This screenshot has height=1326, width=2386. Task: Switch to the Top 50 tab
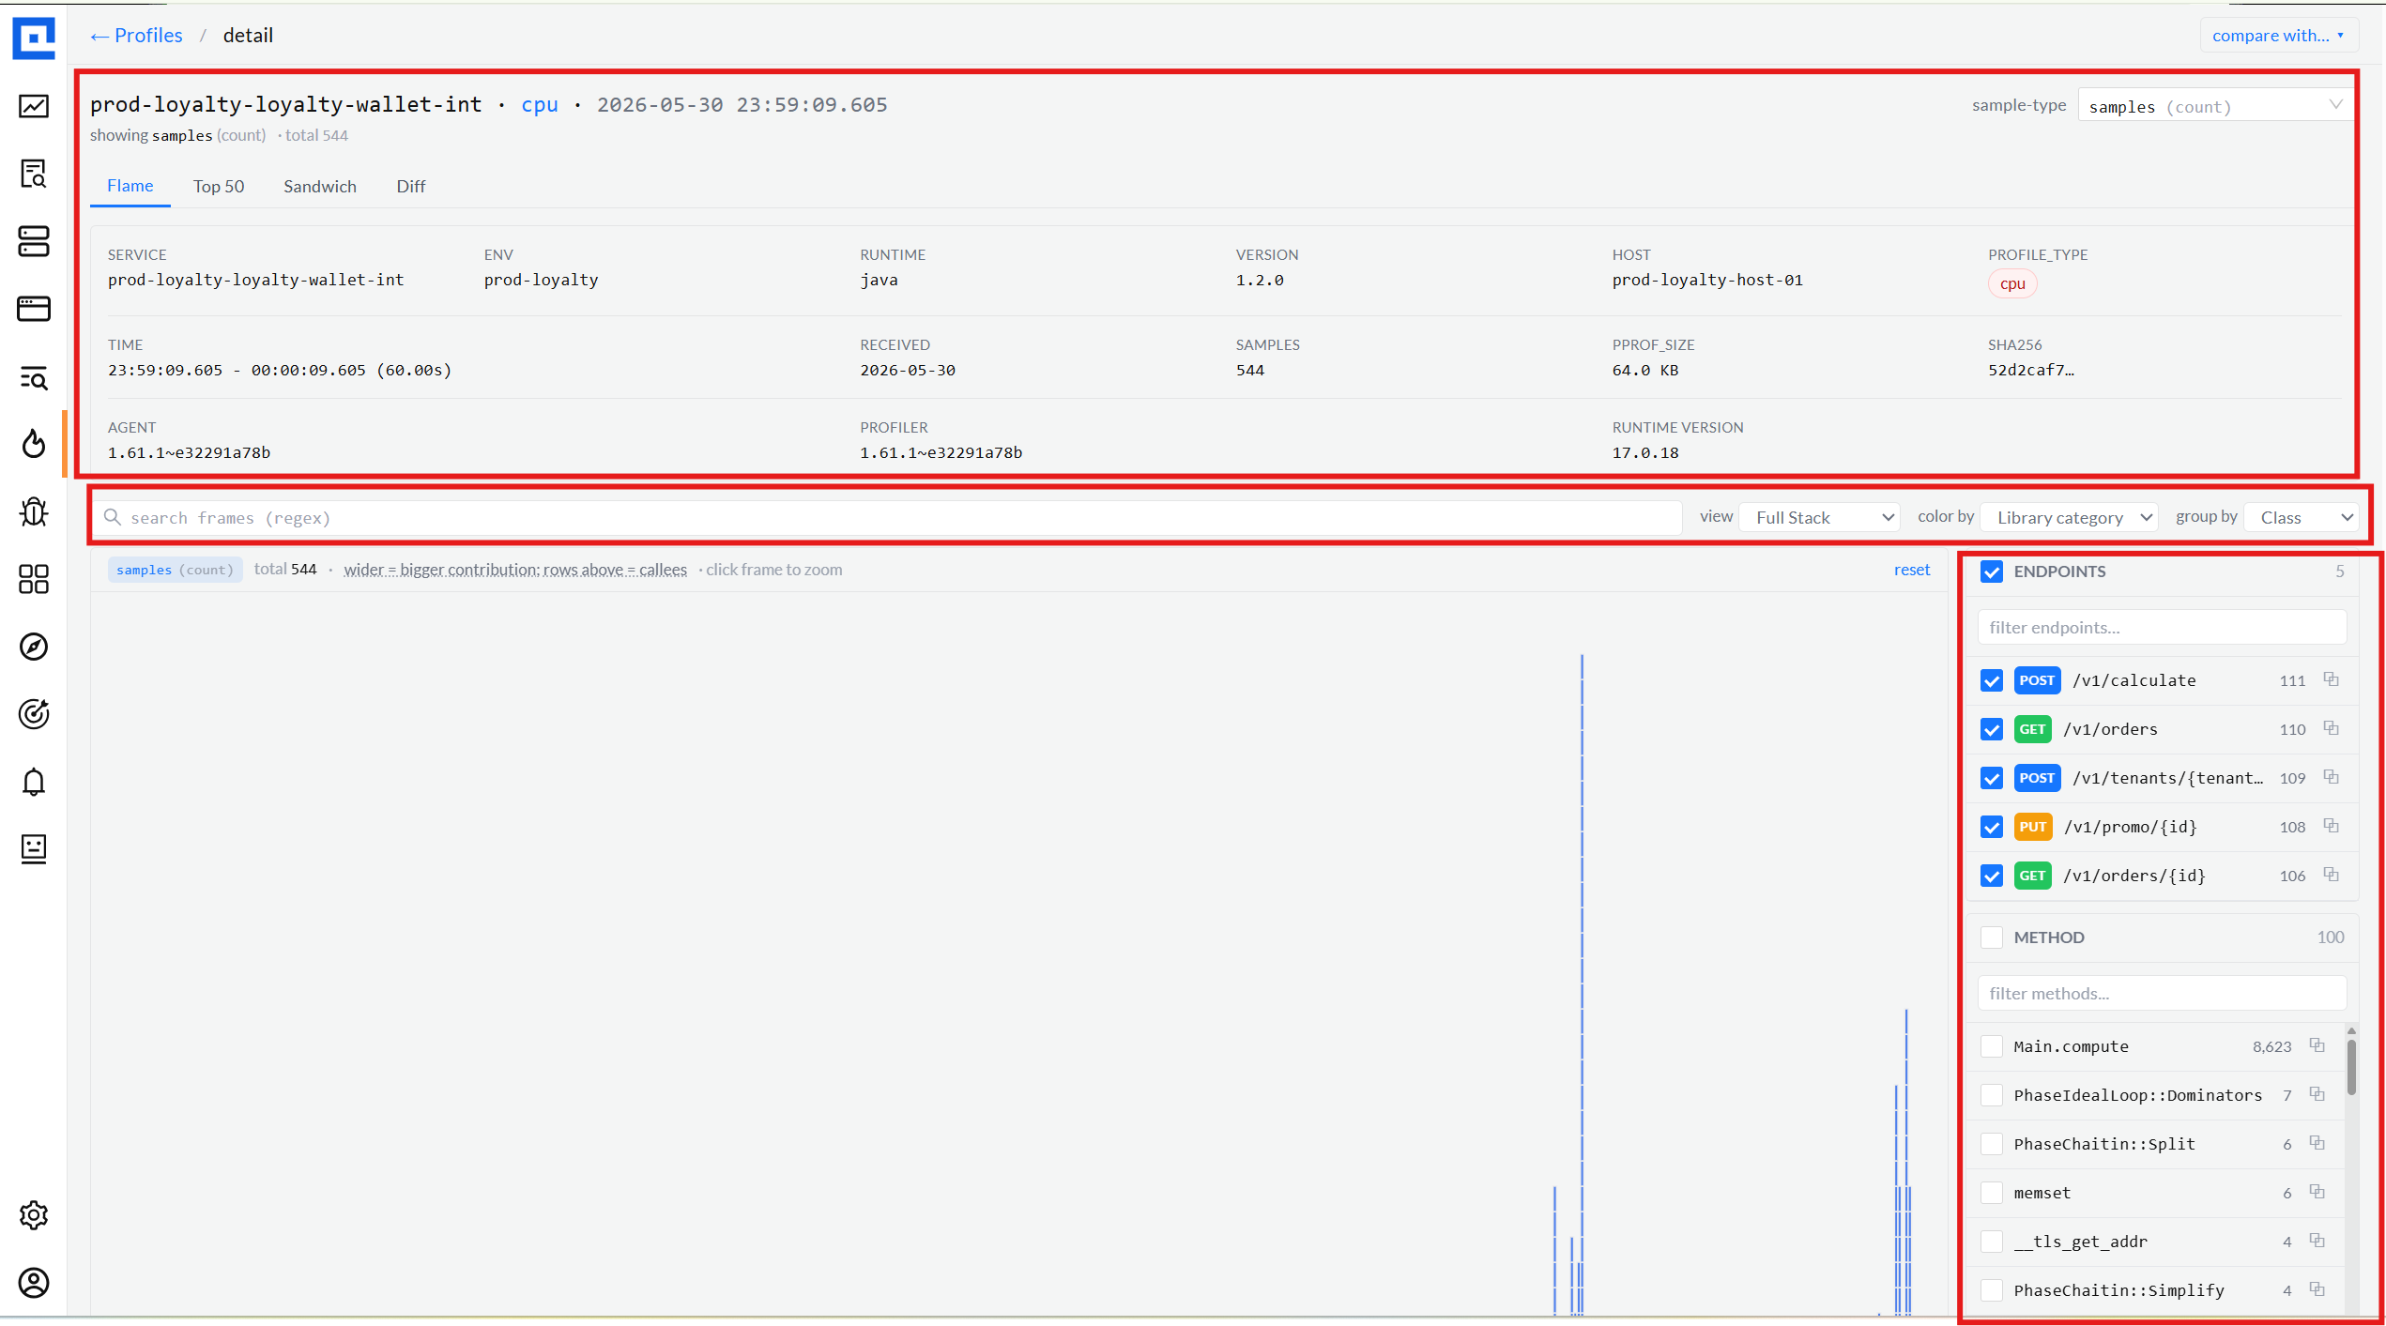click(219, 186)
